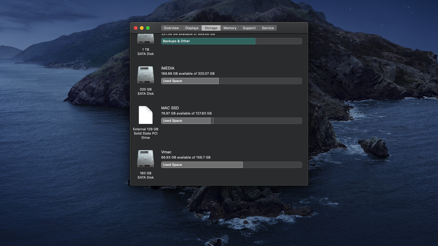Click the Vmac Used Space bar

[202, 165]
